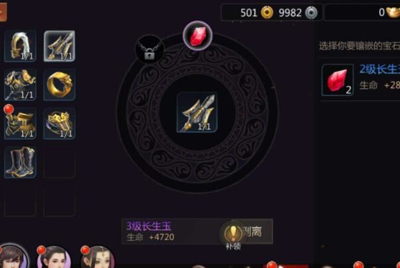
Task: Select the third character with hair ornament
Action: coord(98,257)
